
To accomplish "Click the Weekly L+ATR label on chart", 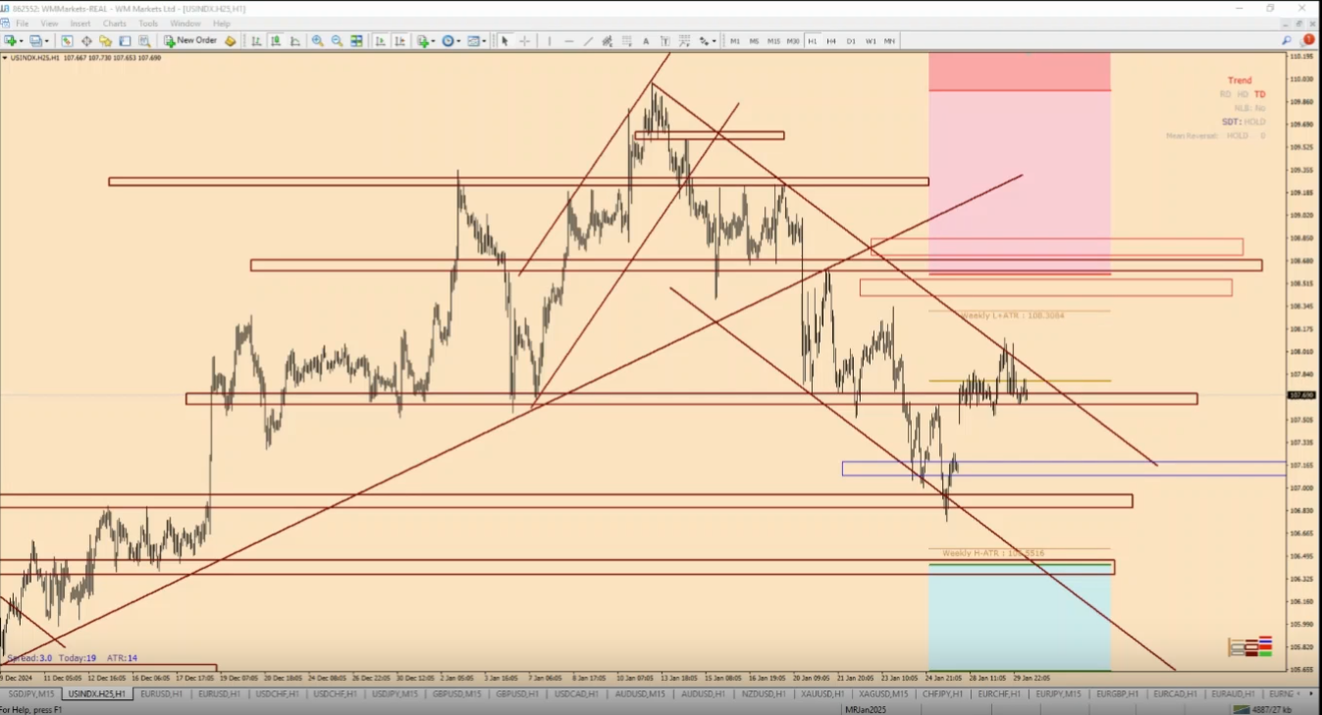I will tap(1012, 316).
